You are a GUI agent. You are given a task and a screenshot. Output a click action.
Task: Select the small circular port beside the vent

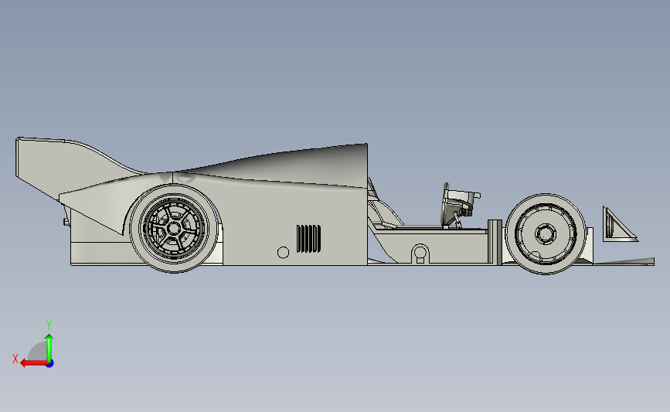pyautogui.click(x=283, y=253)
